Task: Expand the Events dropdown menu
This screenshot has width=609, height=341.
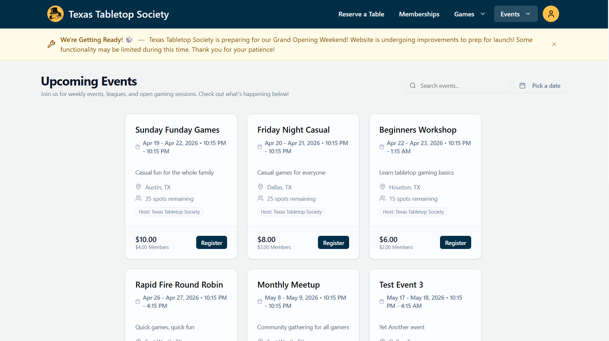Action: [x=516, y=14]
